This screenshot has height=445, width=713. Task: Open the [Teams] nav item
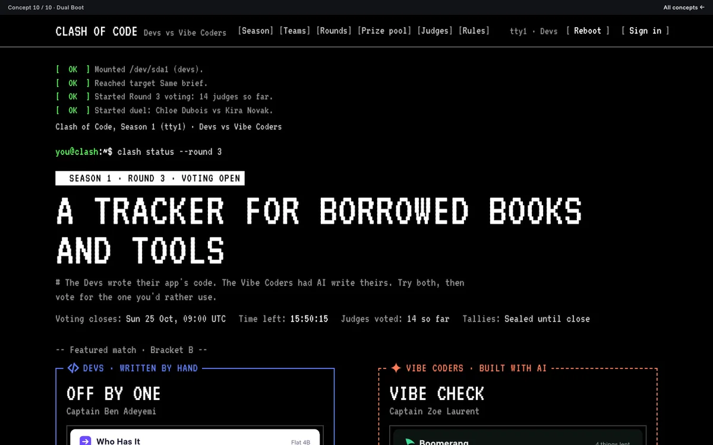tap(295, 31)
